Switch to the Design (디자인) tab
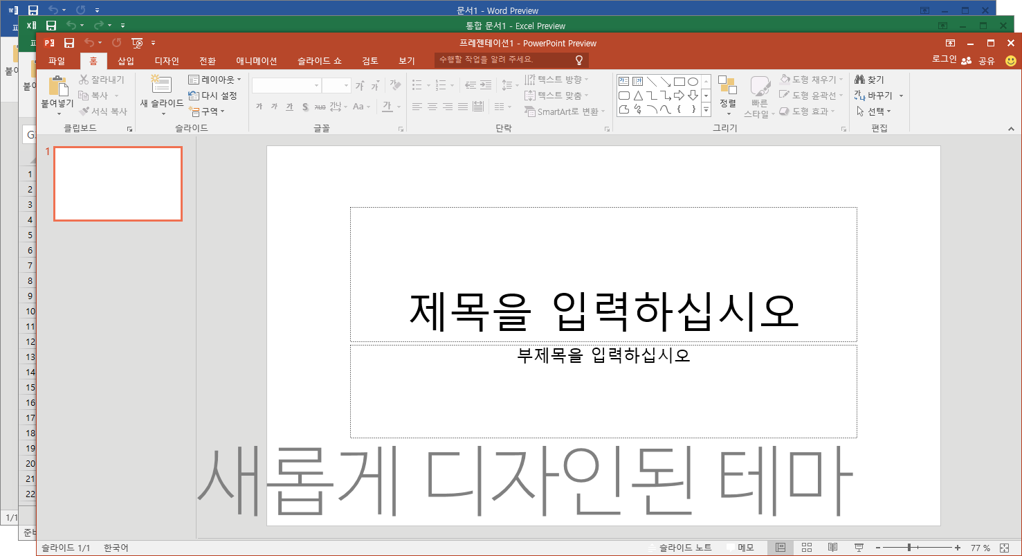This screenshot has width=1022, height=556. coord(167,61)
